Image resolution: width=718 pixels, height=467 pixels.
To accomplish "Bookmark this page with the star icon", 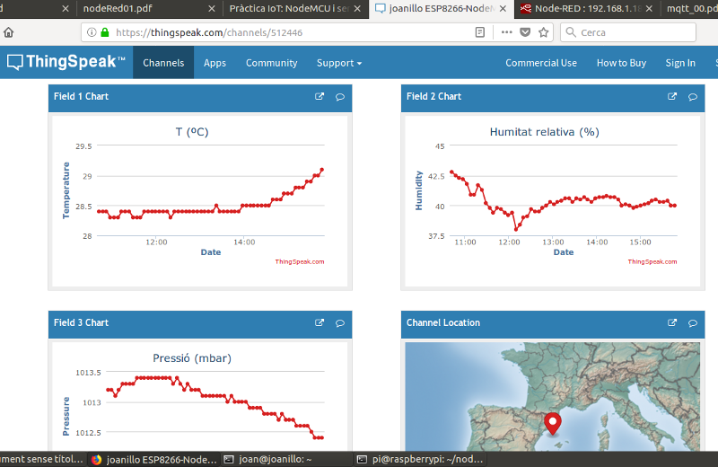I will (544, 32).
